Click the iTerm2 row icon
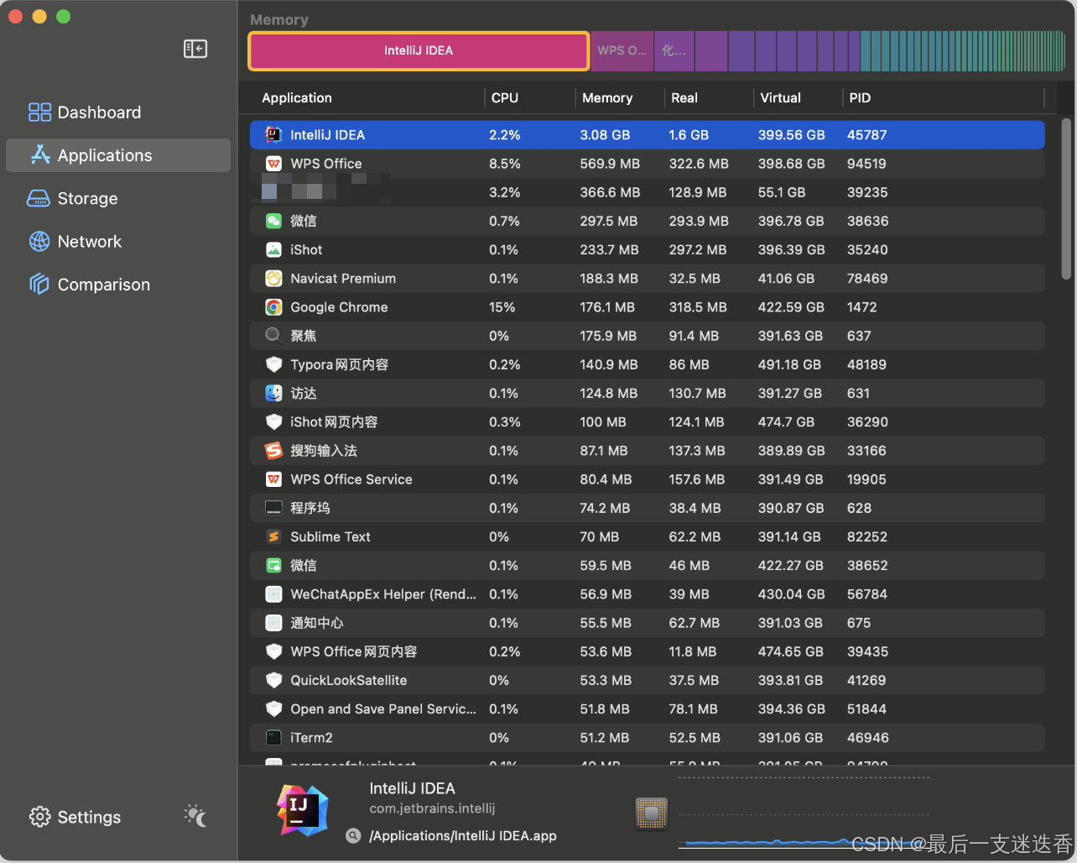 273,738
